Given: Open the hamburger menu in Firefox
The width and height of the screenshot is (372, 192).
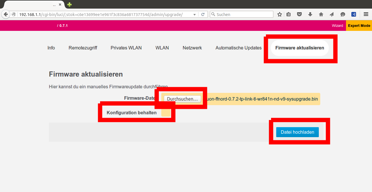Looking at the screenshot, I should tap(366, 14).
